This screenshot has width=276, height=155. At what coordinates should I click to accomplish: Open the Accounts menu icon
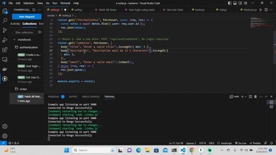point(5,126)
